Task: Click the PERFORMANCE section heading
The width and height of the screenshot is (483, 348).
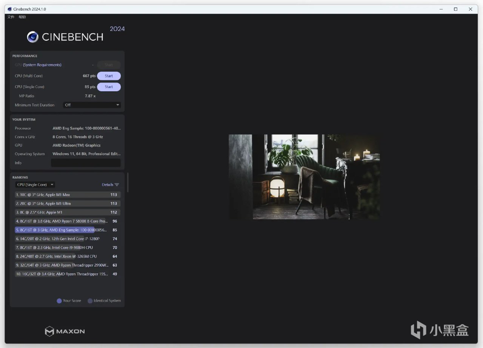Action: (25, 56)
